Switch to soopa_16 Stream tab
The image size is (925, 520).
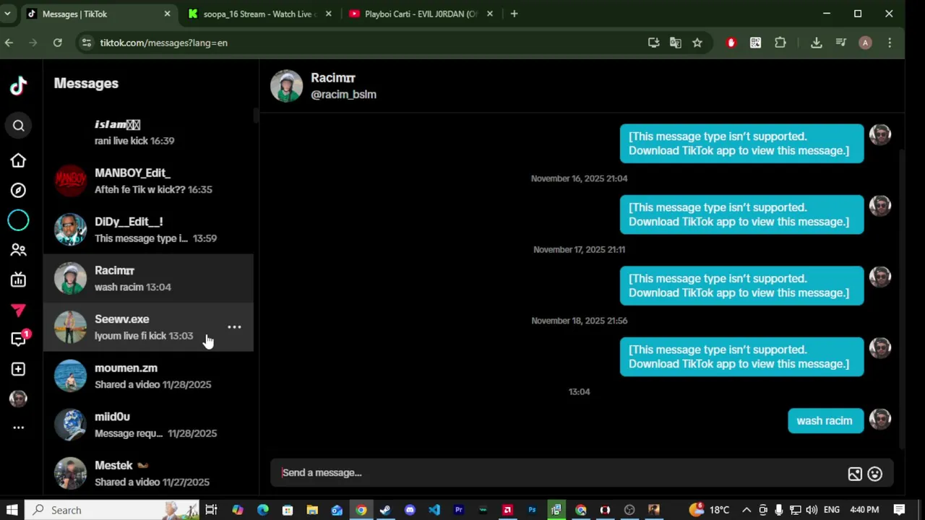pyautogui.click(x=260, y=14)
